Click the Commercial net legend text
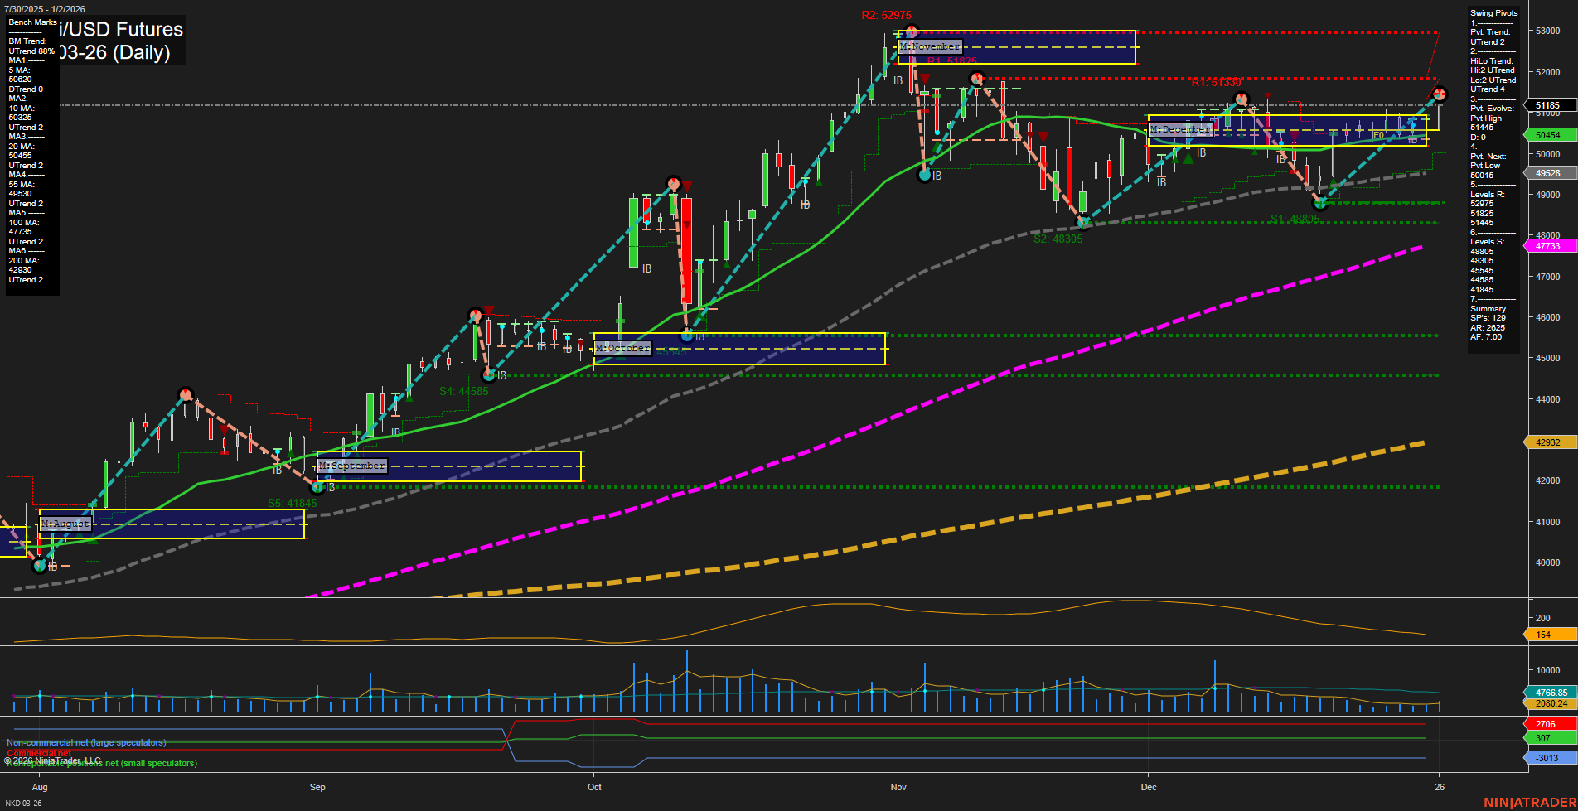 tap(38, 753)
